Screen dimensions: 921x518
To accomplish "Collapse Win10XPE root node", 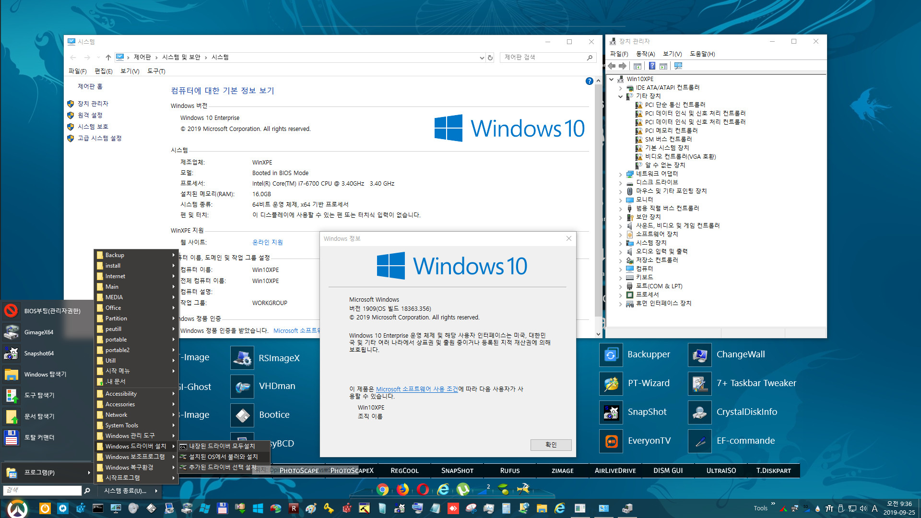I will point(612,79).
